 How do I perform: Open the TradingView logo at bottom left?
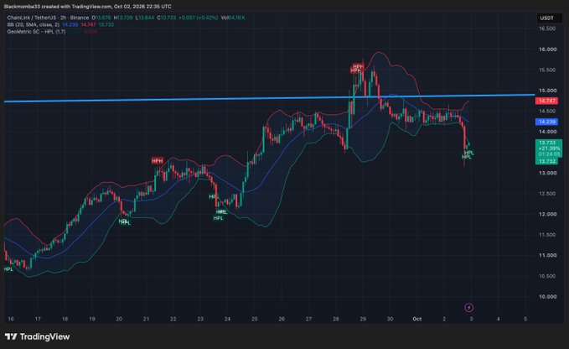pyautogui.click(x=38, y=336)
